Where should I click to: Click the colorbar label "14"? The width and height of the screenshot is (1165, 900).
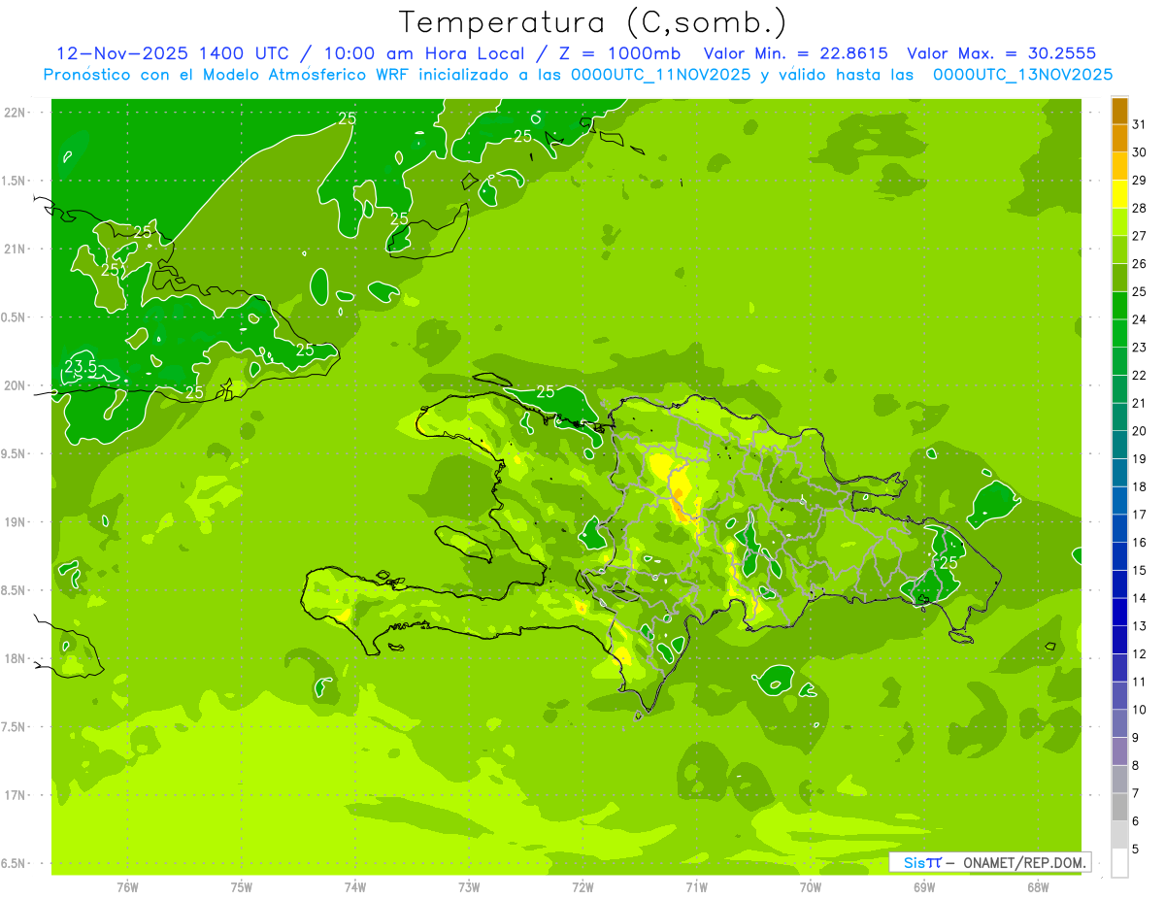[1140, 598]
